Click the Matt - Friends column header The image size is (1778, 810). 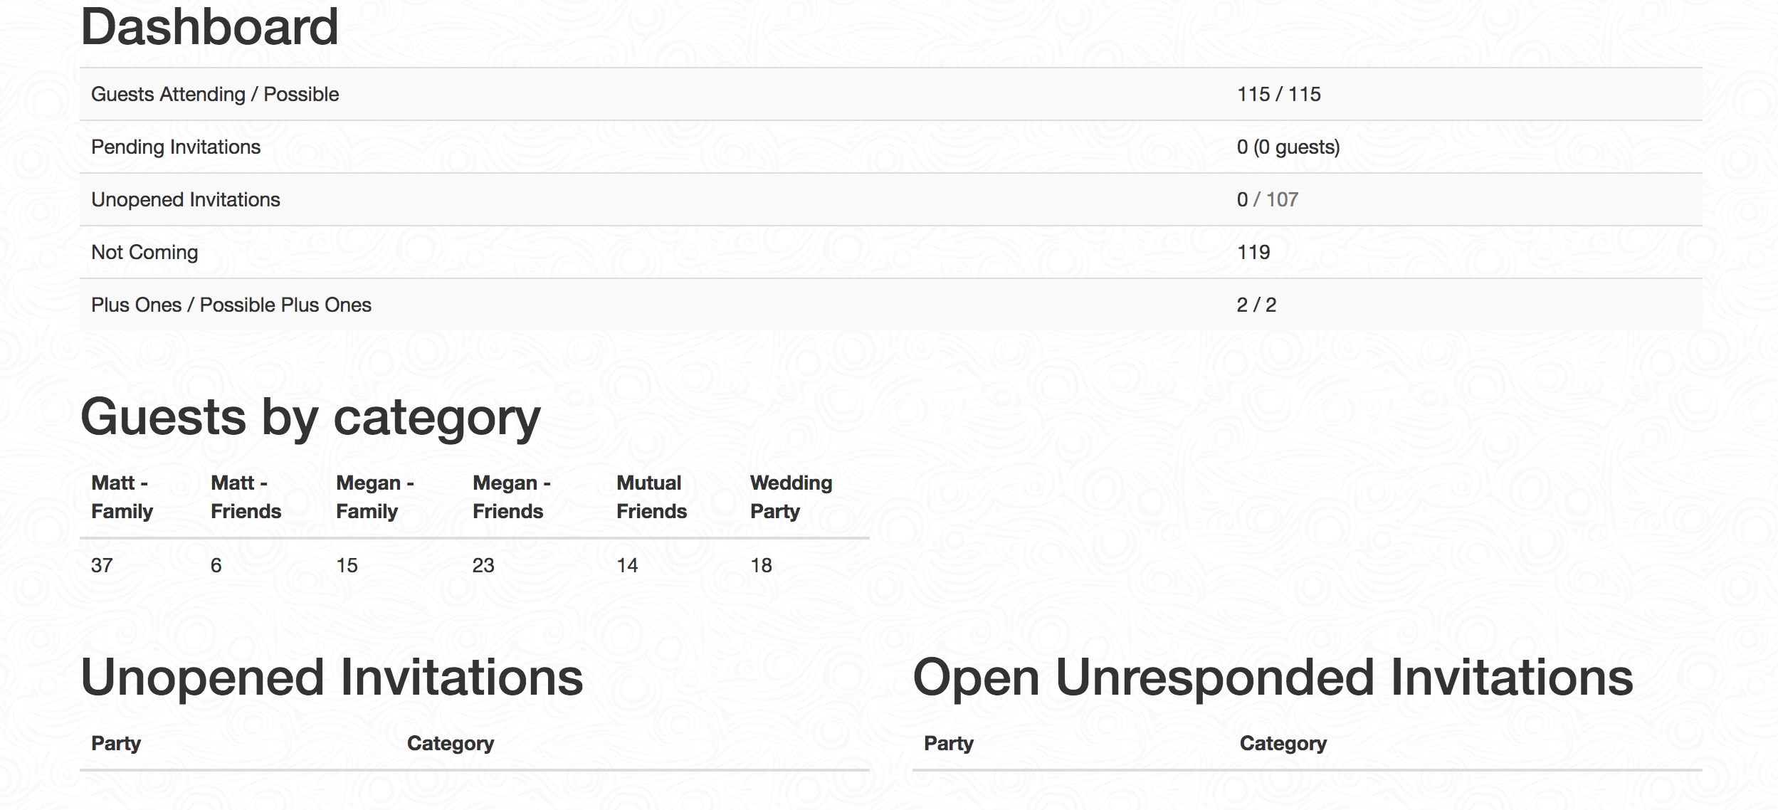246,497
